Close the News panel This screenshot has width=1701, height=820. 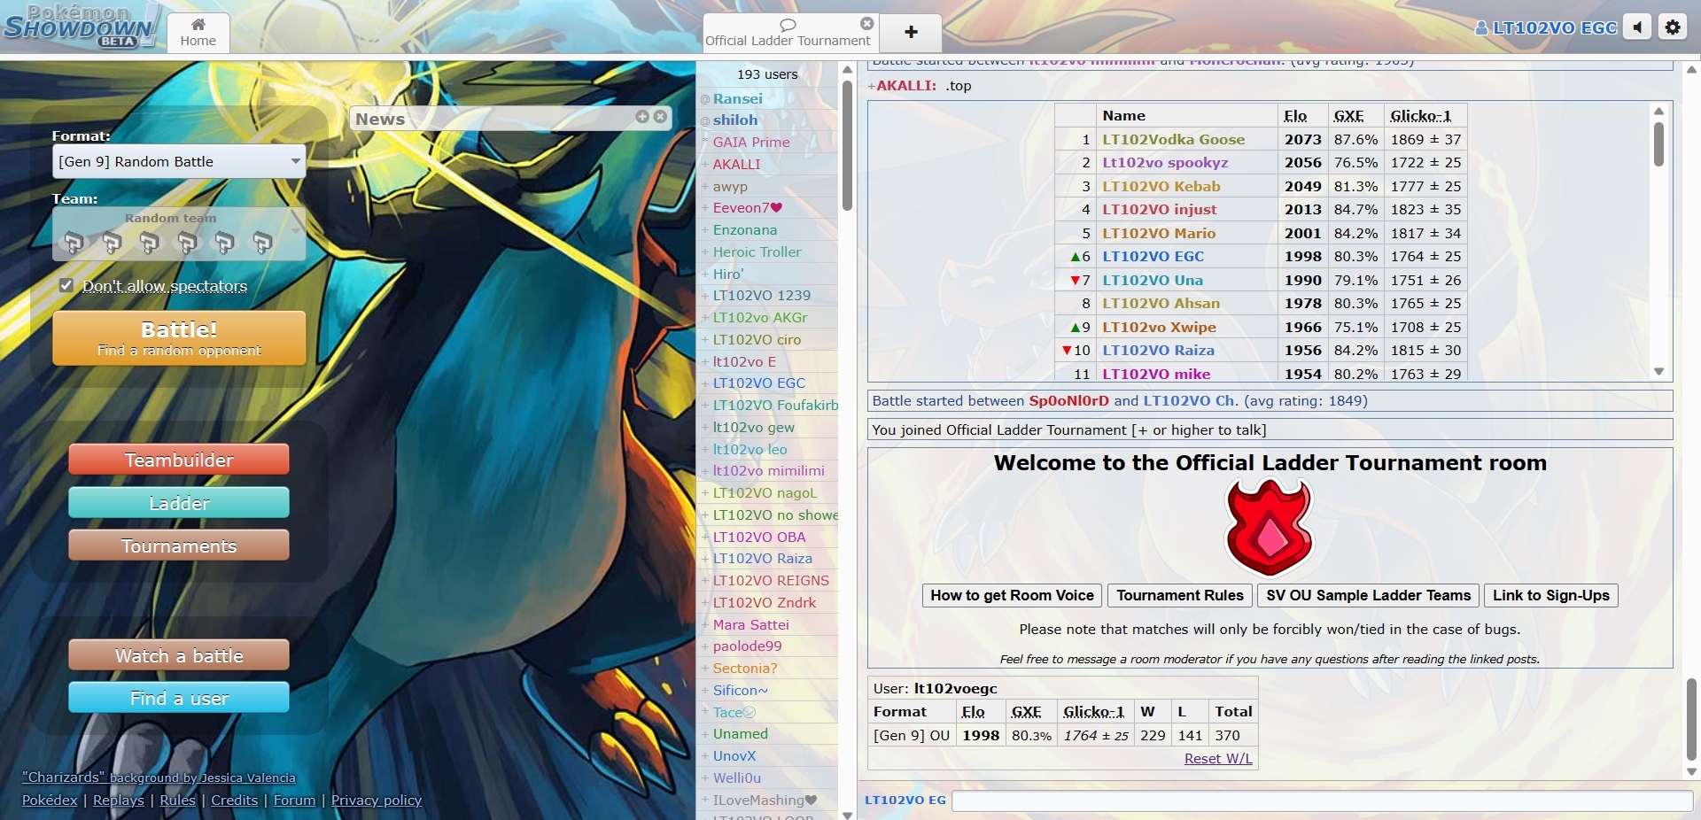click(x=660, y=117)
